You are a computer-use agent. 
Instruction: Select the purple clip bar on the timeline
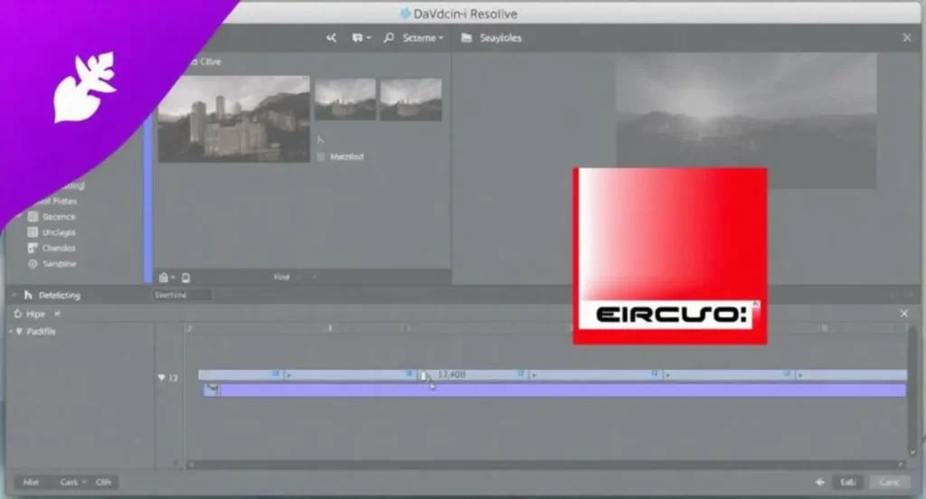(x=555, y=390)
